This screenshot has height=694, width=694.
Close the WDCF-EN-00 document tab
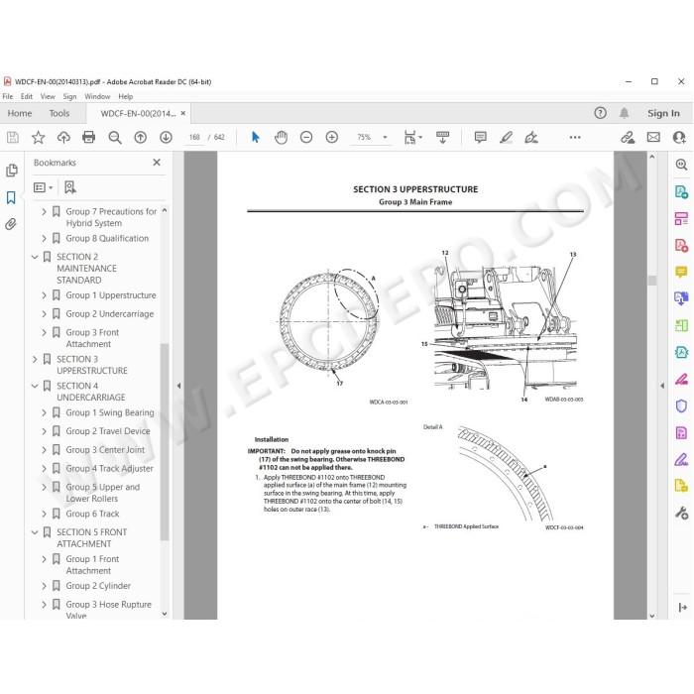click(183, 113)
